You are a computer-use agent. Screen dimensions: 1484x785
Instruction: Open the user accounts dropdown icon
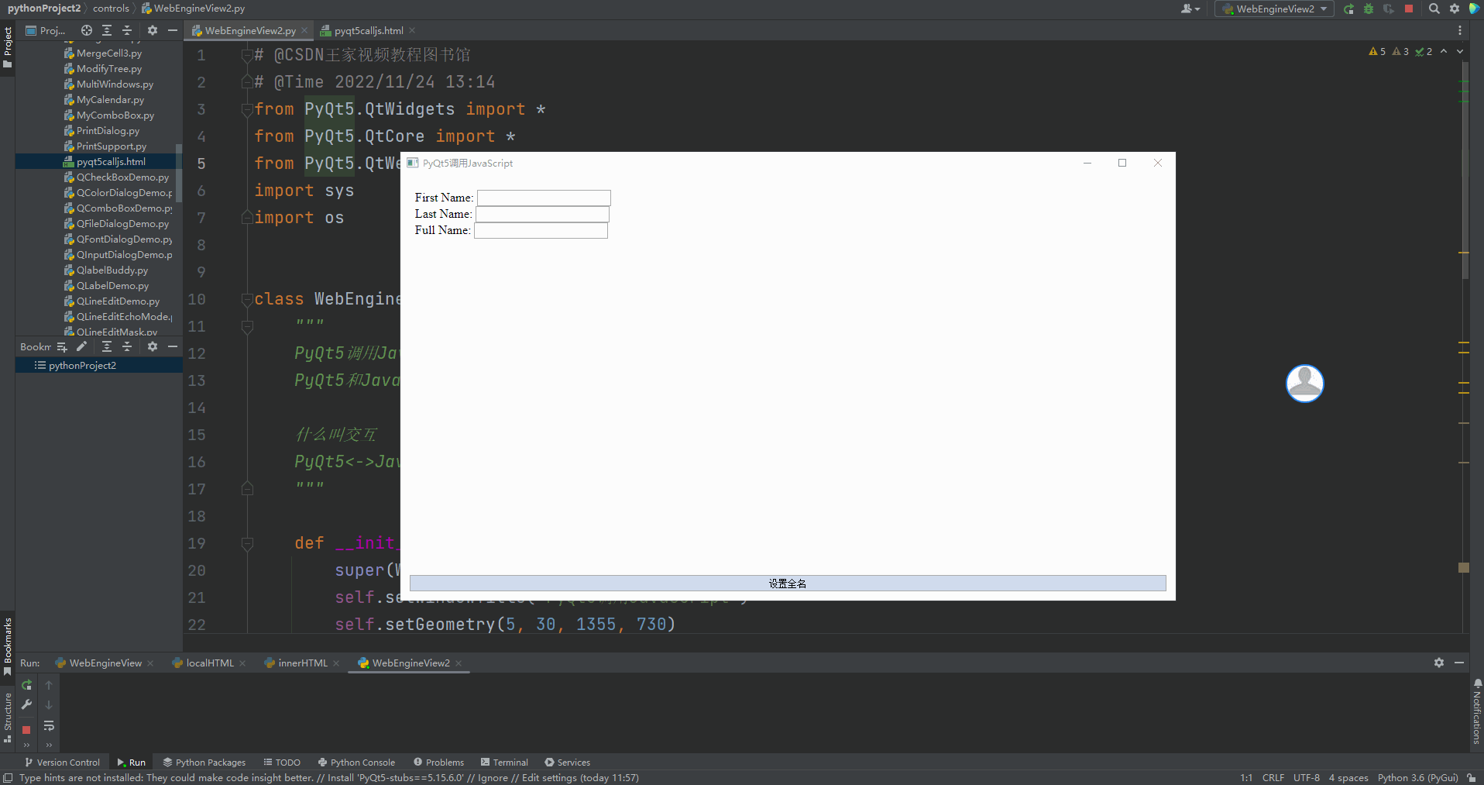tap(1190, 9)
